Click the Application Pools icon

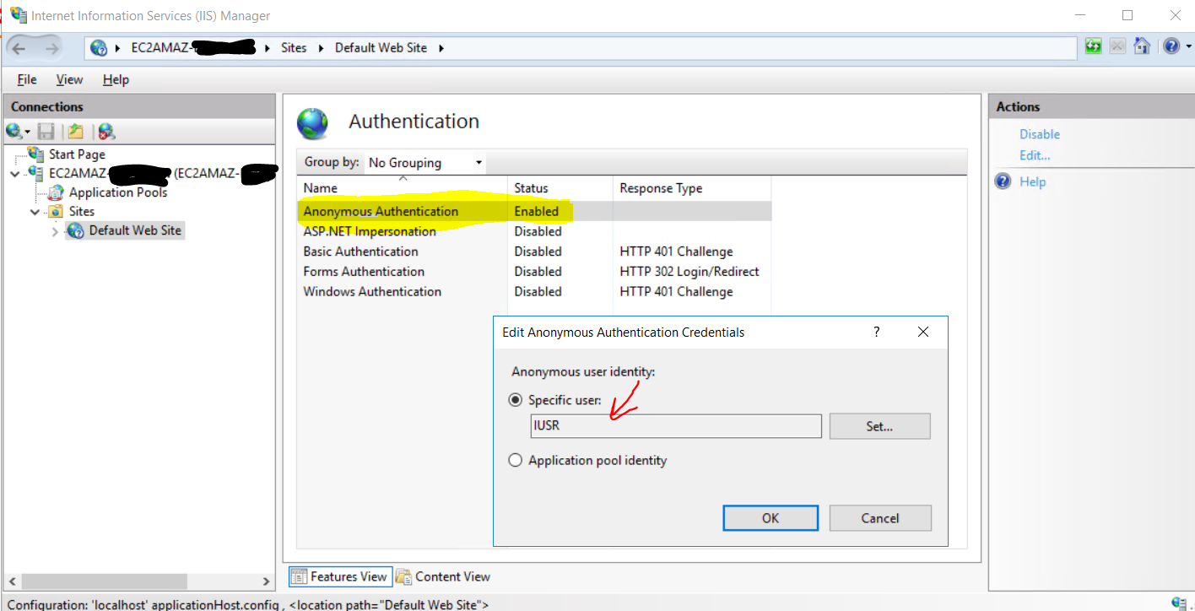tap(57, 192)
